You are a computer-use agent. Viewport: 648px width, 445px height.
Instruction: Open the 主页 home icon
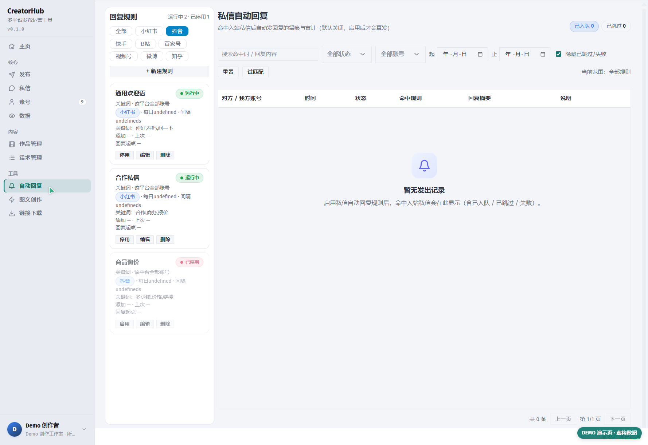(x=12, y=47)
